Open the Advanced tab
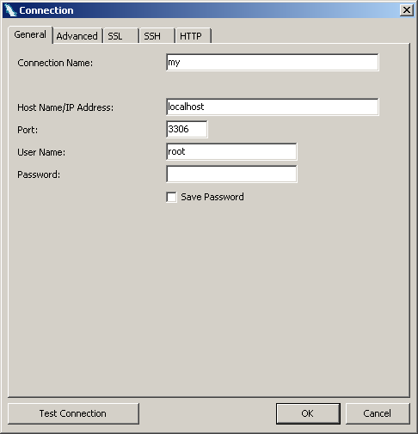The width and height of the screenshot is (418, 434). click(77, 36)
